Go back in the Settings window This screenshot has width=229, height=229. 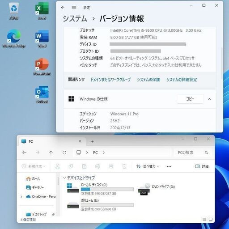point(63,8)
